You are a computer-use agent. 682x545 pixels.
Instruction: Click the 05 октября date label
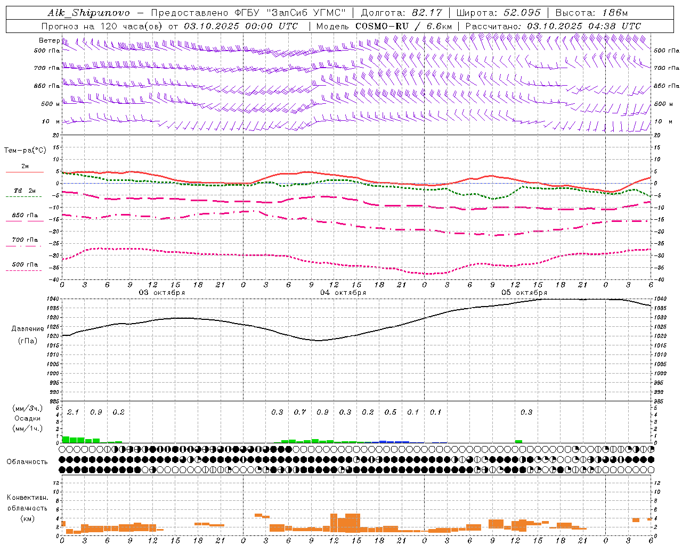(524, 293)
